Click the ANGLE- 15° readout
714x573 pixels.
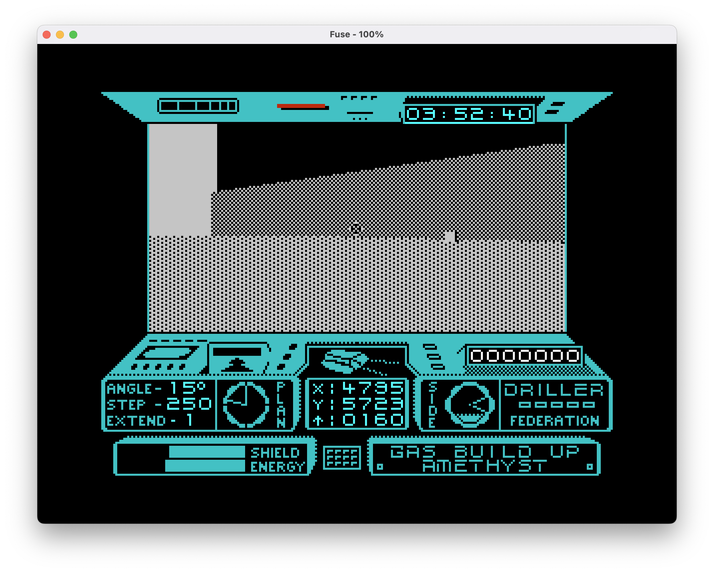pyautogui.click(x=156, y=388)
